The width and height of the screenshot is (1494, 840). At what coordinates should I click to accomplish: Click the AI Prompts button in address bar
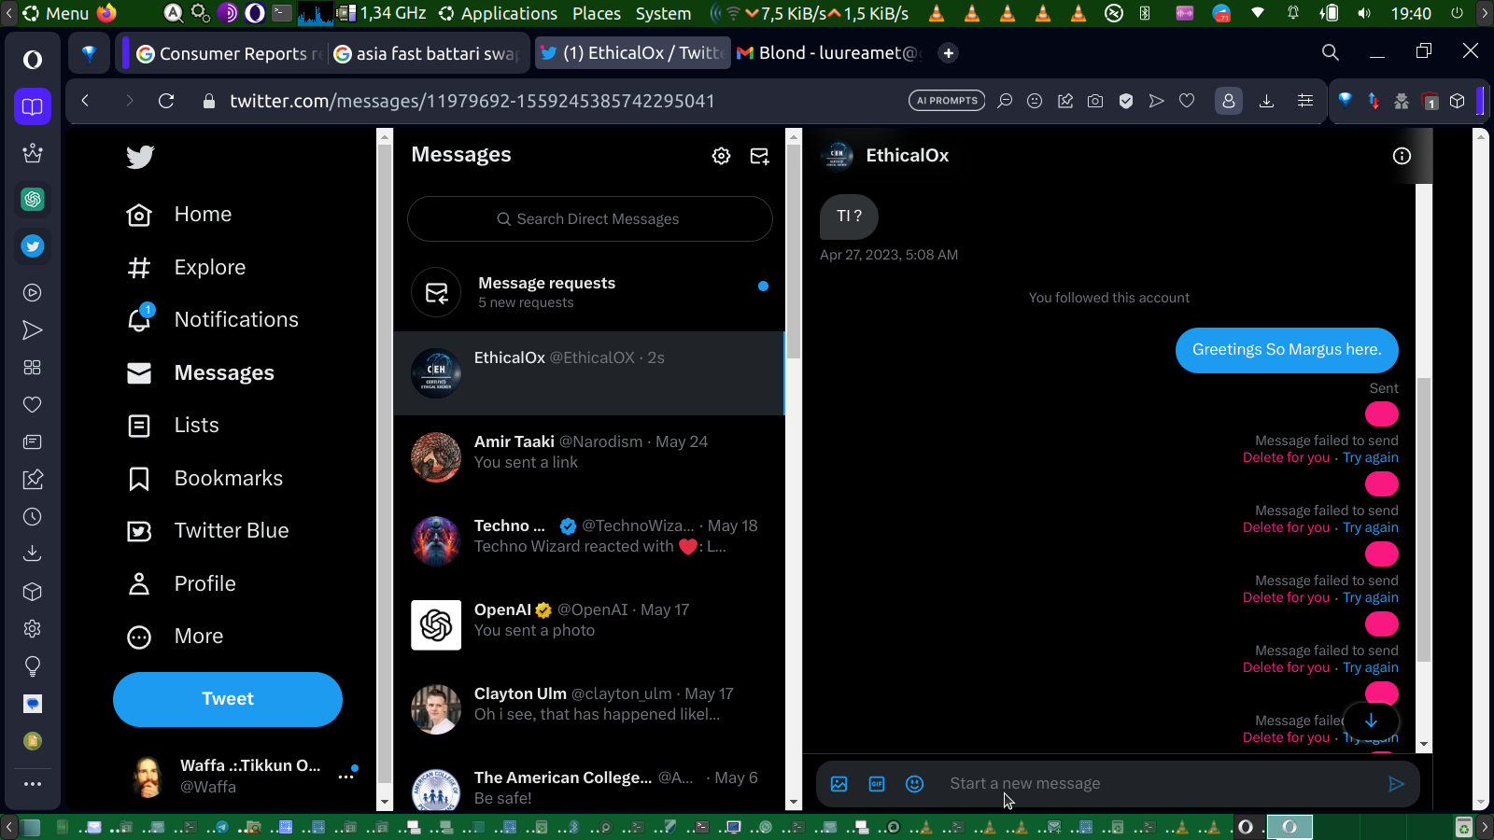947,101
